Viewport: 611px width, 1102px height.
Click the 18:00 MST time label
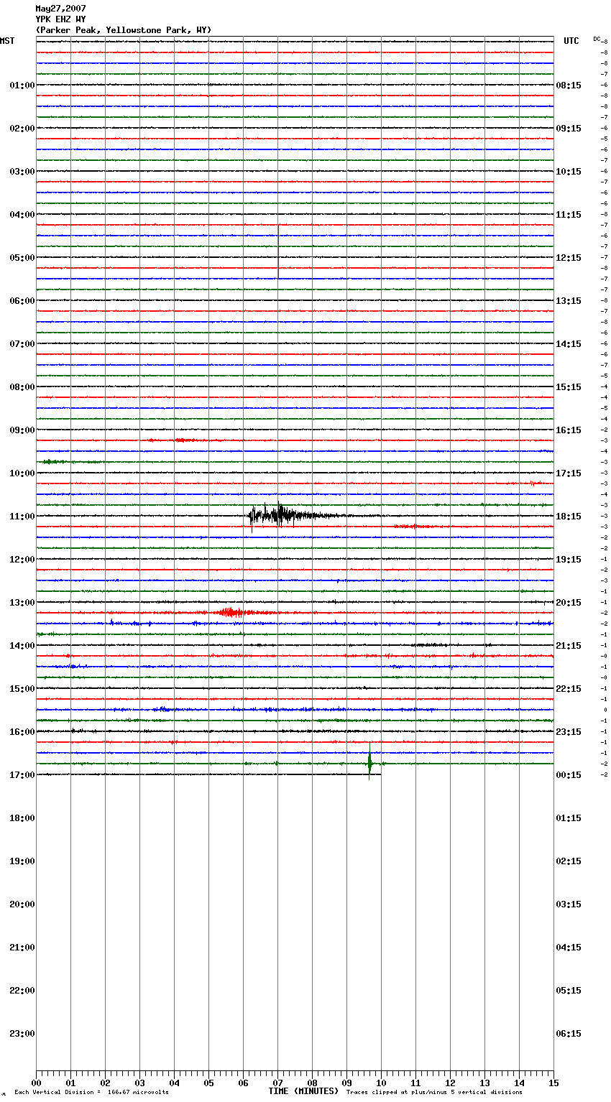point(22,818)
